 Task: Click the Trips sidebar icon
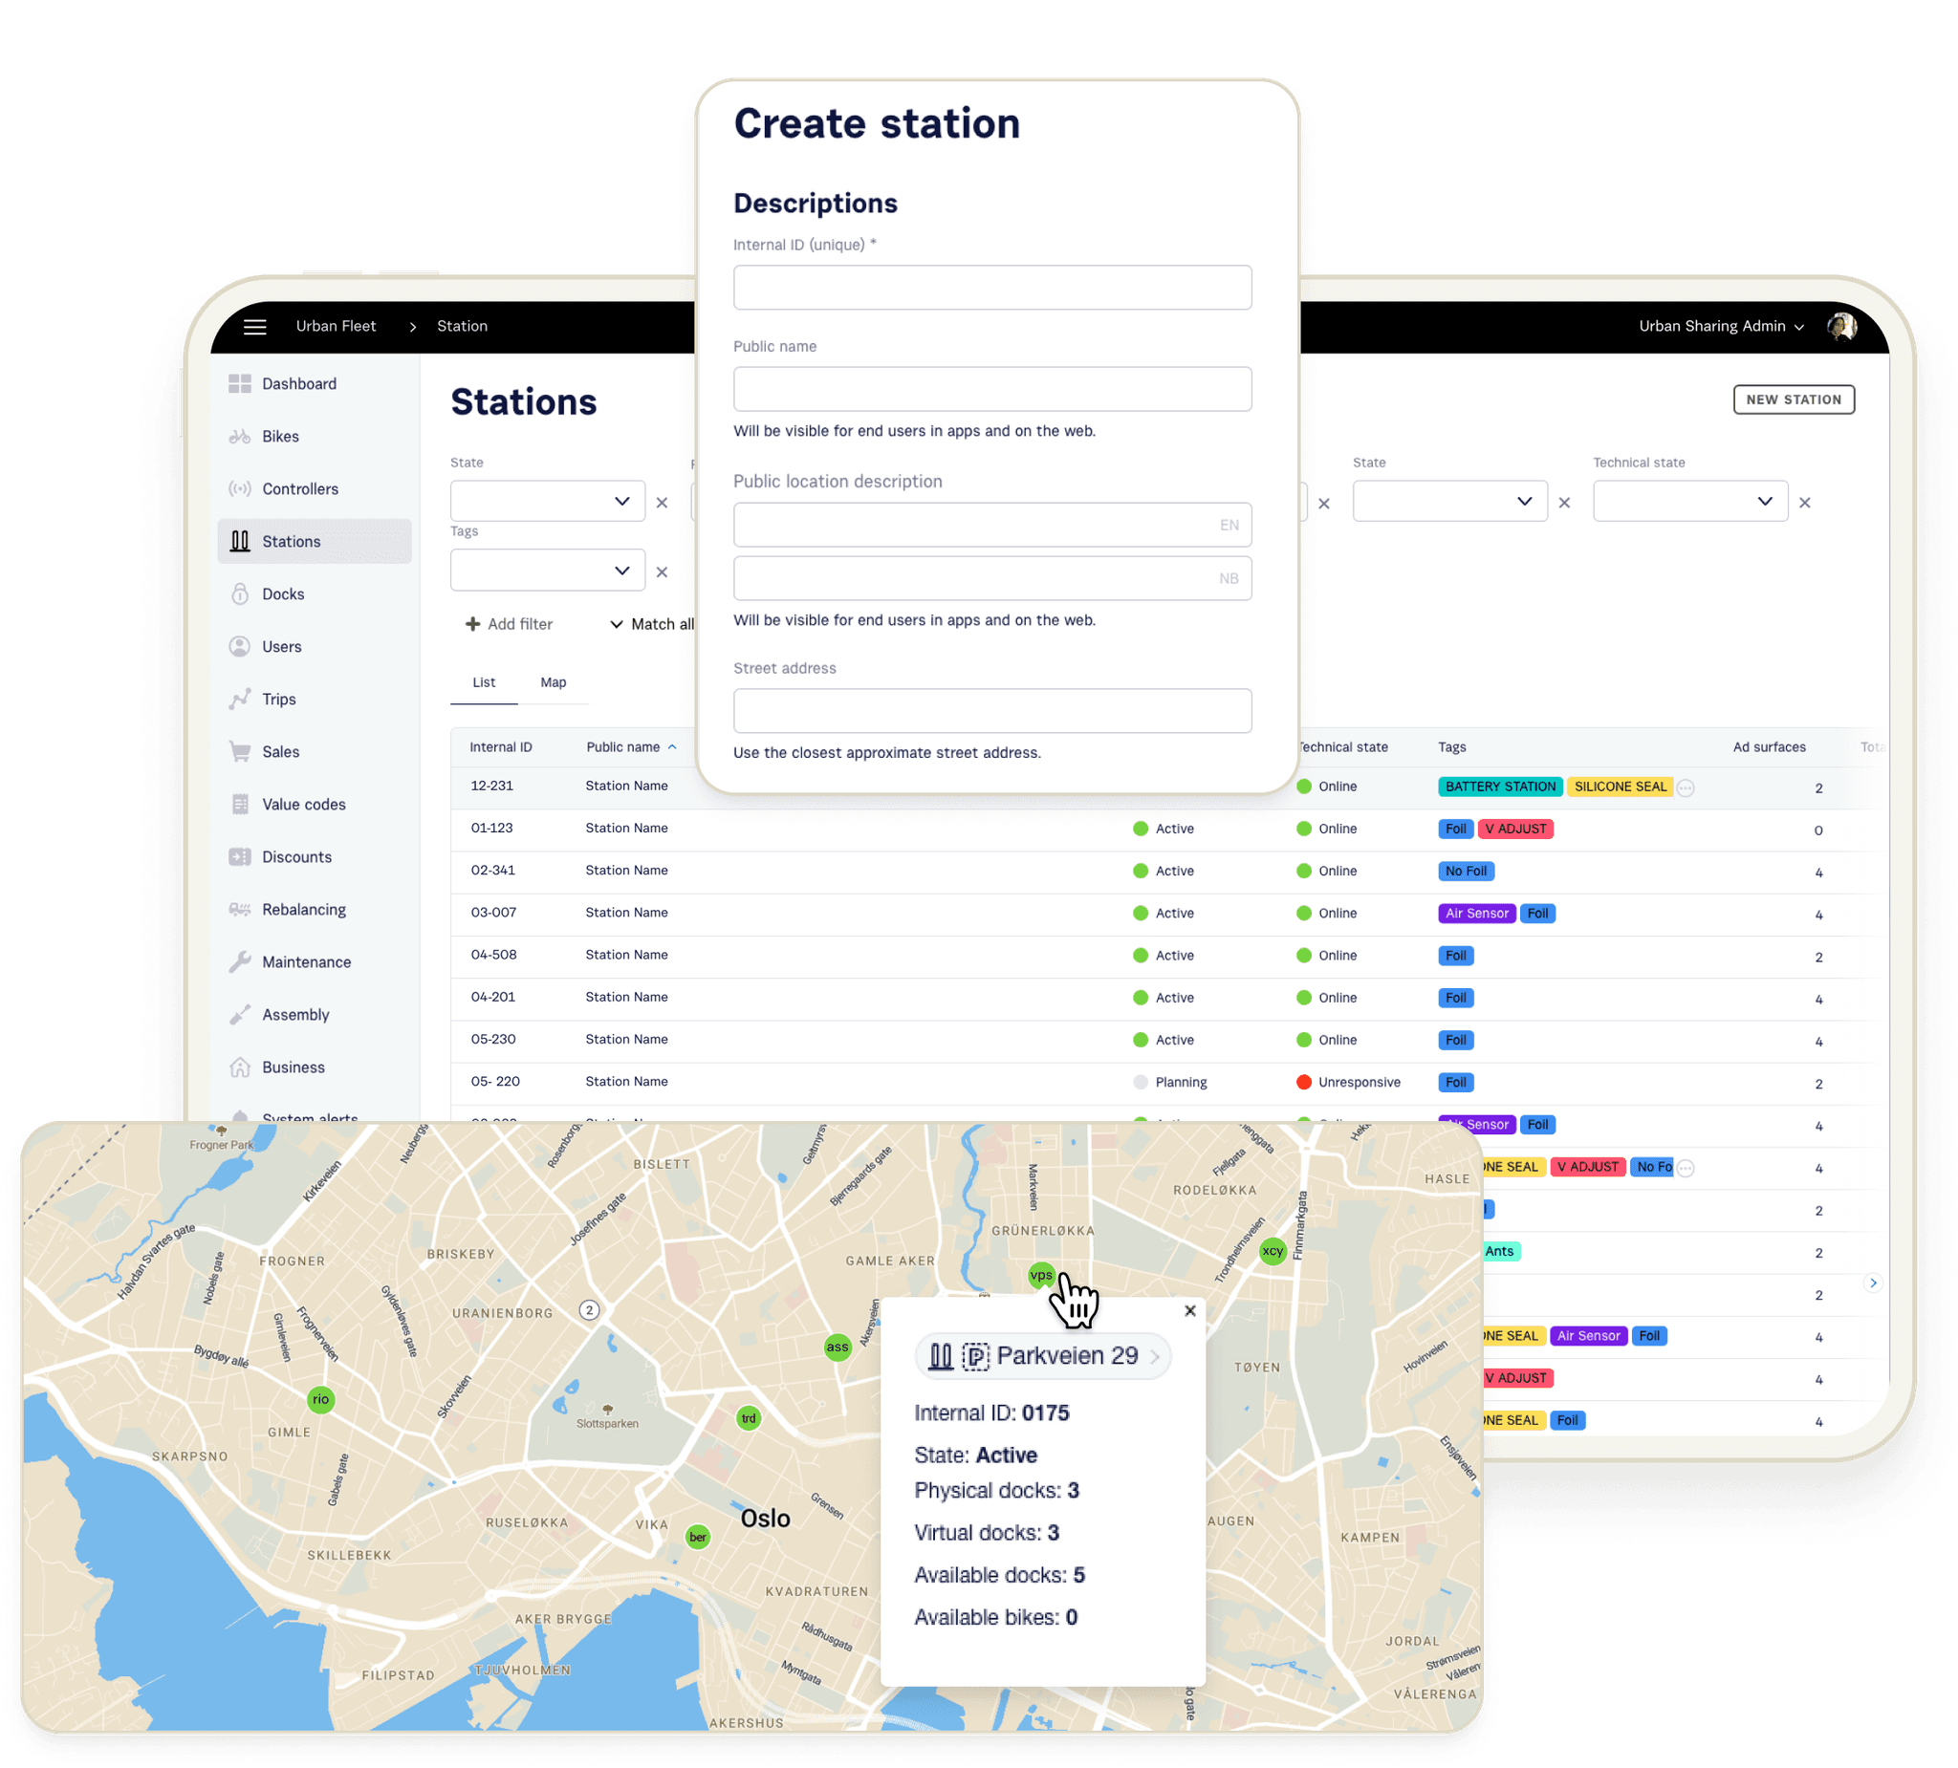tap(240, 699)
